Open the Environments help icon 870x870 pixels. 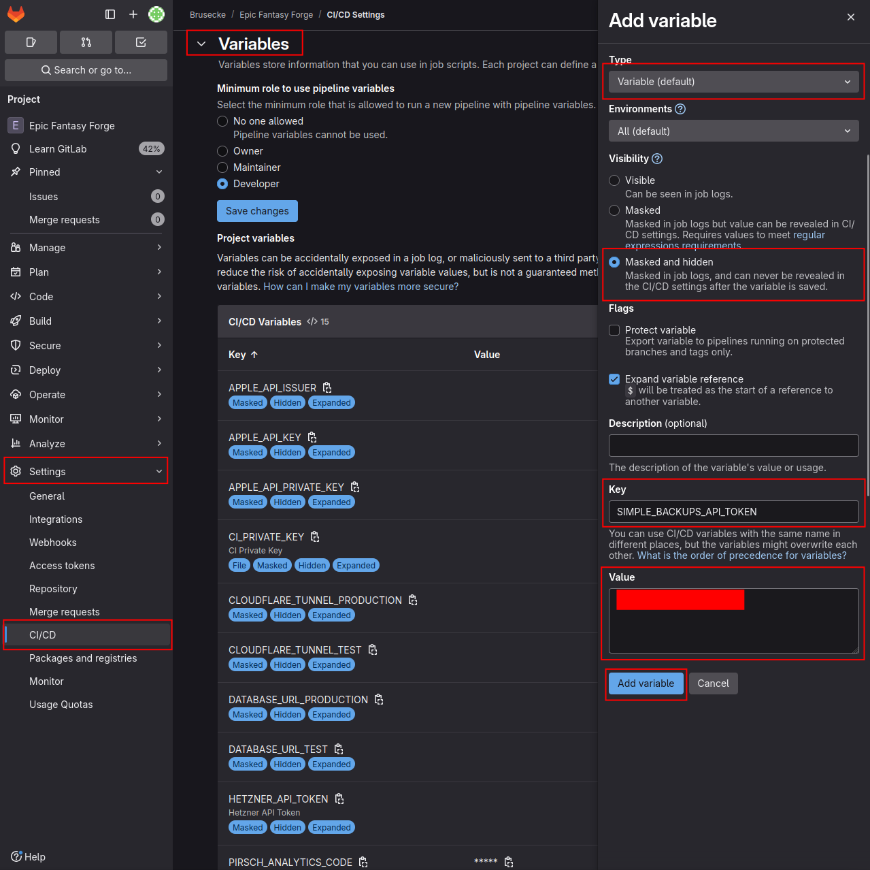click(x=680, y=109)
